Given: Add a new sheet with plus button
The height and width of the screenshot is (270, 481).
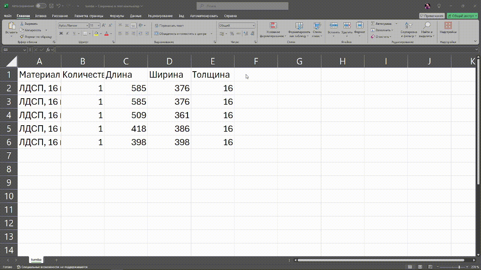Looking at the screenshot, I should click(57, 260).
